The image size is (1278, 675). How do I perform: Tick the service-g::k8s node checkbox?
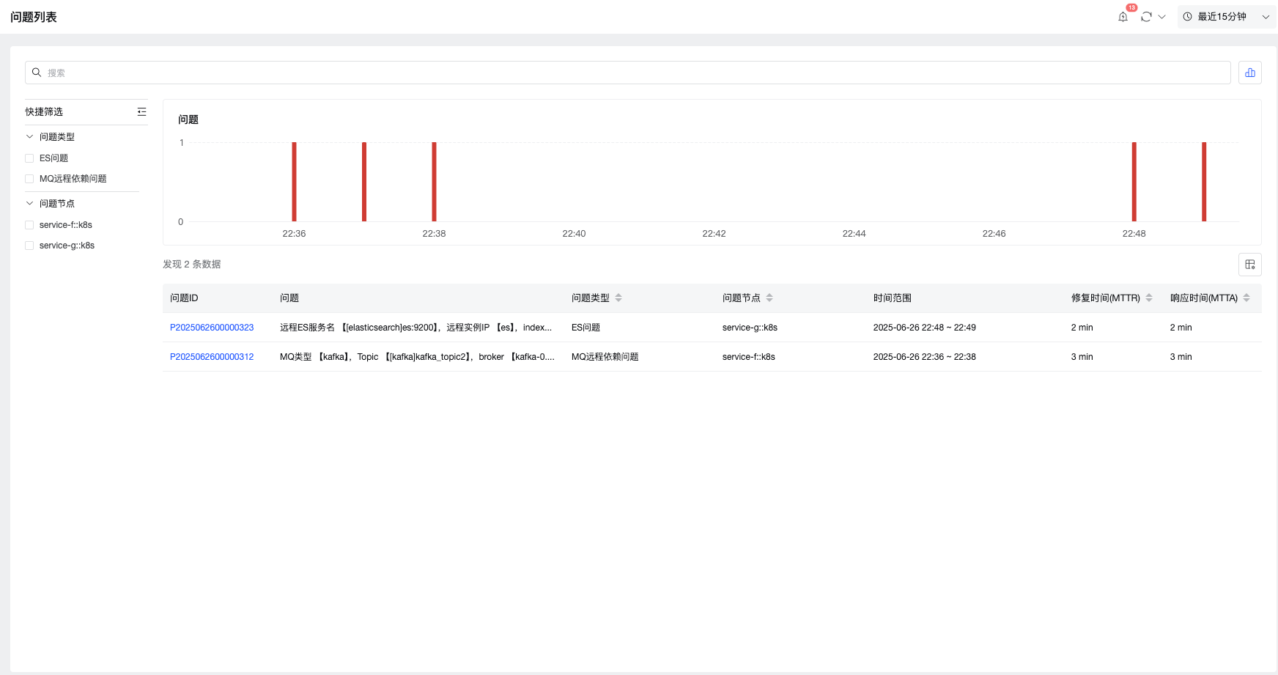[x=30, y=246]
